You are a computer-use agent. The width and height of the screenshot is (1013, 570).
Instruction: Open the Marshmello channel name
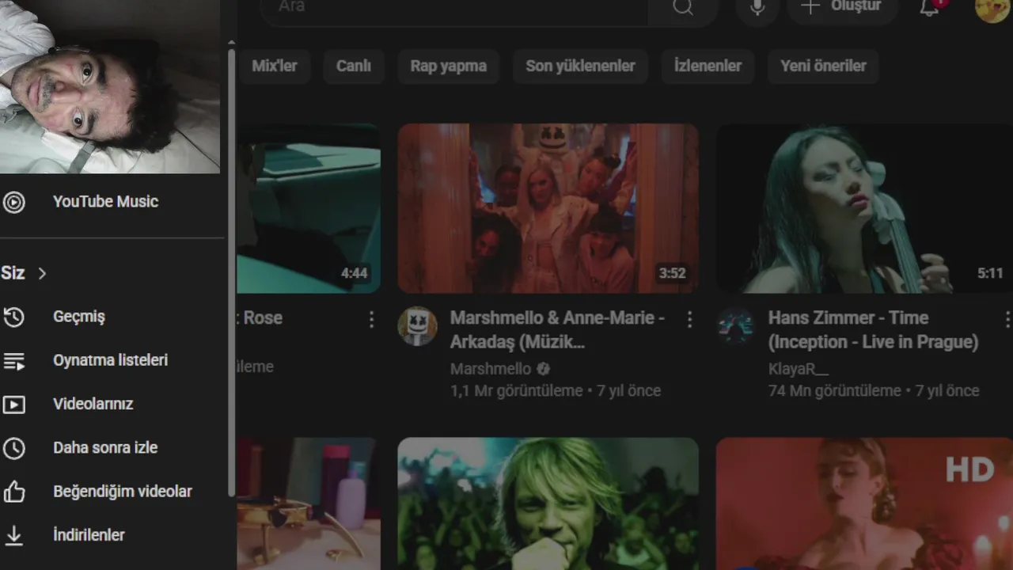pos(491,369)
